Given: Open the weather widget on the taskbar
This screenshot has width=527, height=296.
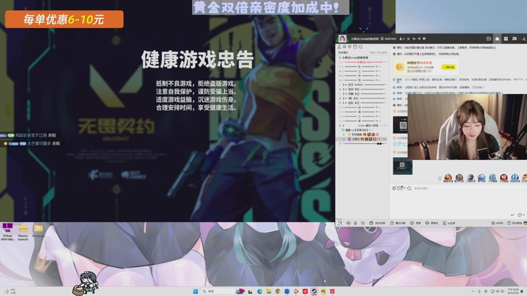Looking at the screenshot, I should pos(9,291).
